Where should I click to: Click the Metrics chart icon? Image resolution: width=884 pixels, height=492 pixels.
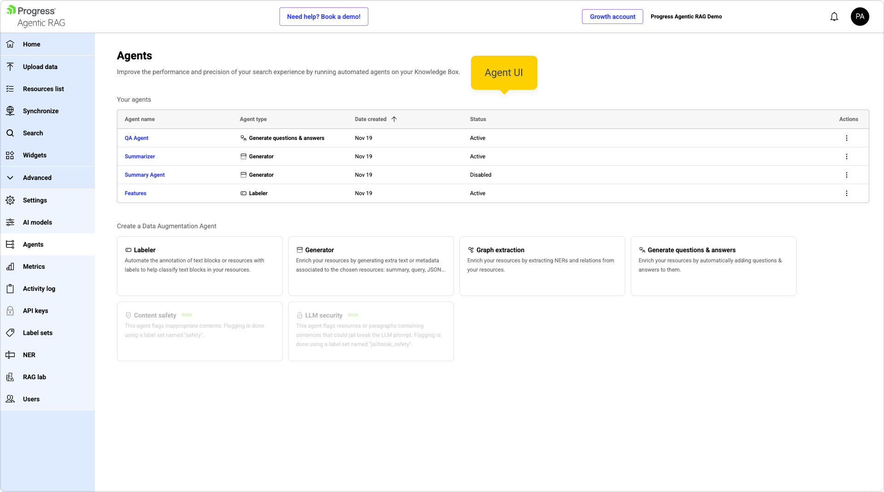tap(10, 266)
